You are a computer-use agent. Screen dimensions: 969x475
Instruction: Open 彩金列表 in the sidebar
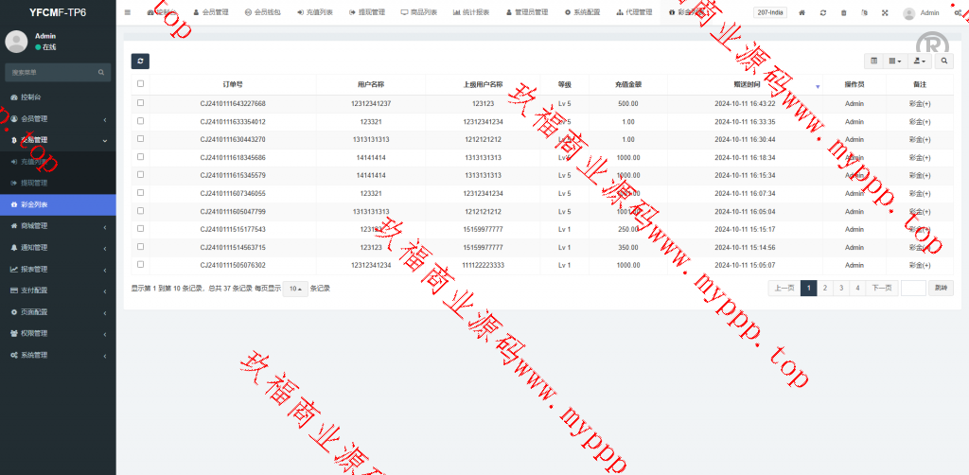pyautogui.click(x=57, y=204)
